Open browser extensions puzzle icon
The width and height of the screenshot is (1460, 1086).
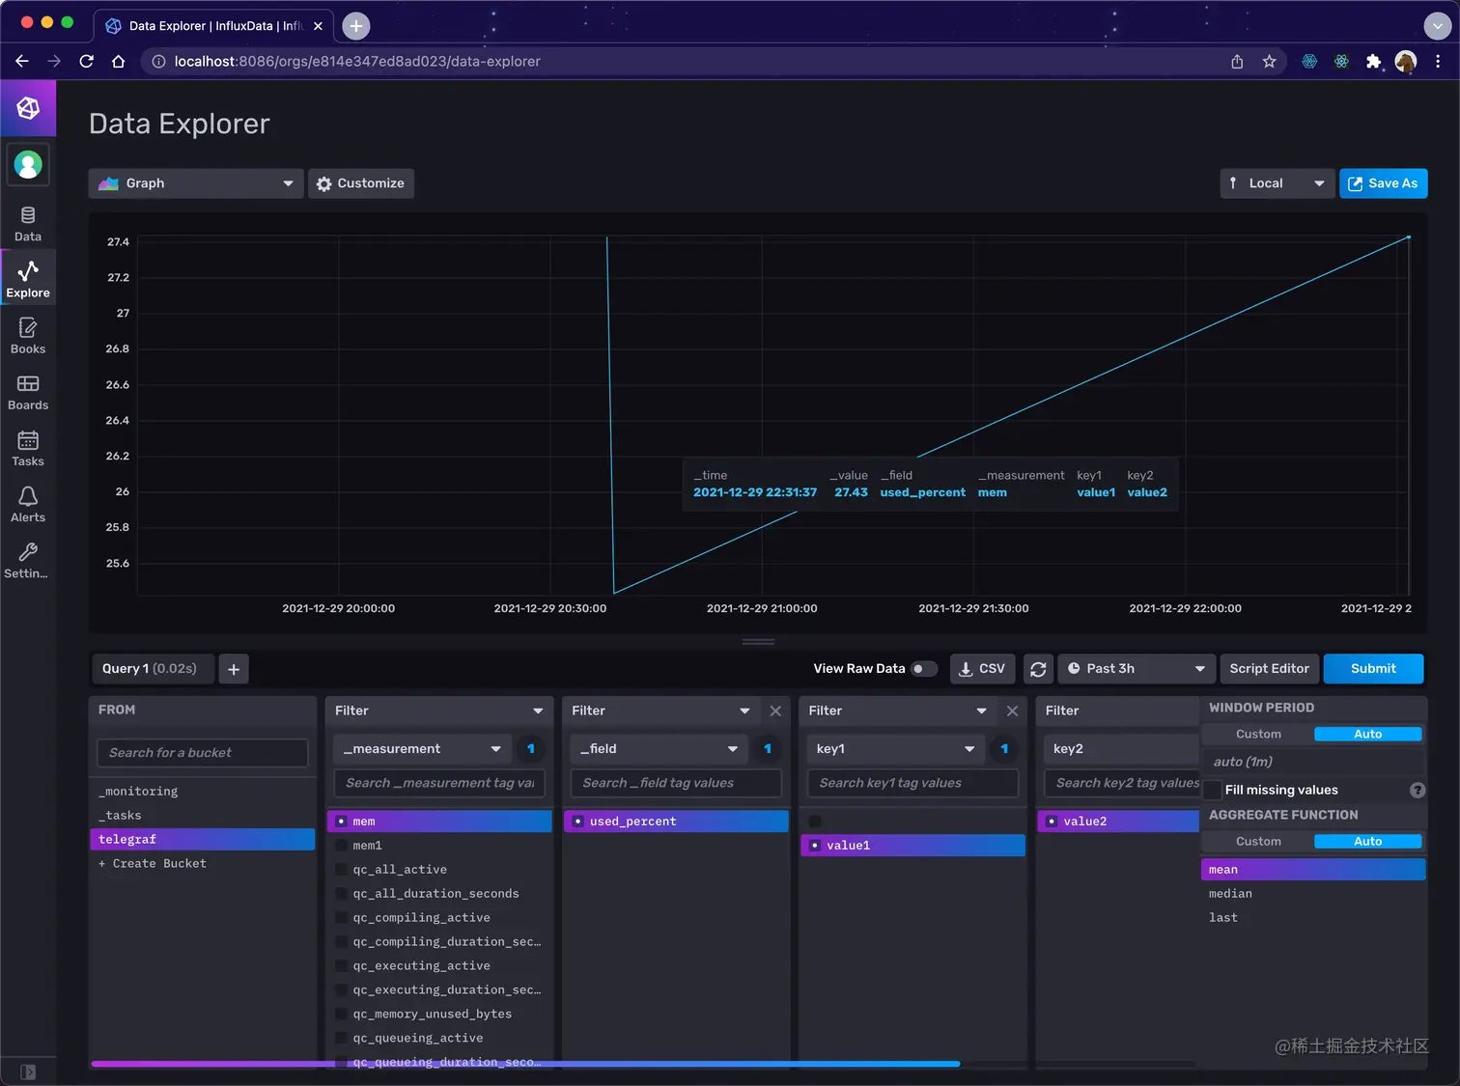(x=1373, y=61)
